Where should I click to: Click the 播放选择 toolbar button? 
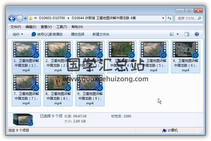pos(77,34)
